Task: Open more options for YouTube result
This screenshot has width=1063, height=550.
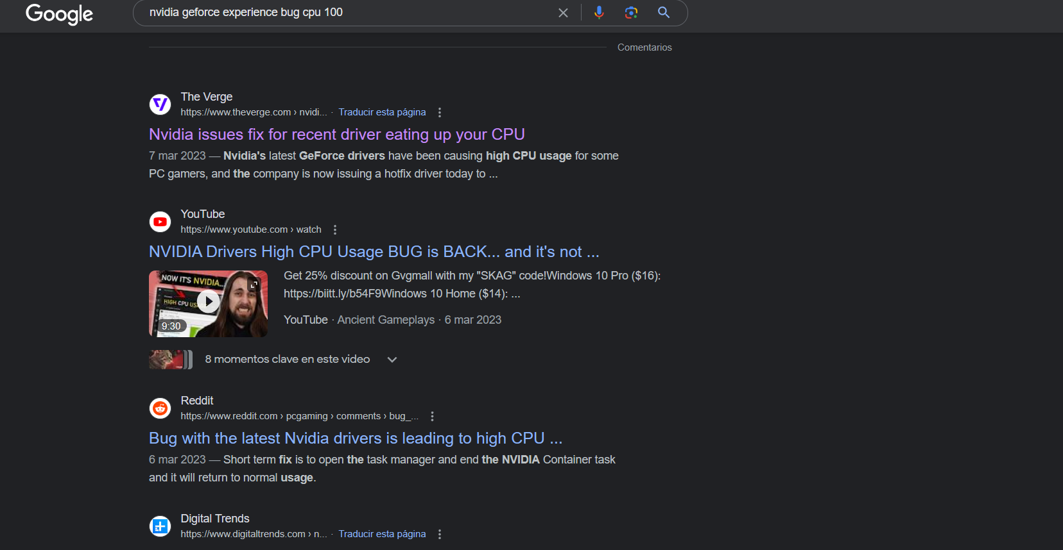Action: 335,229
